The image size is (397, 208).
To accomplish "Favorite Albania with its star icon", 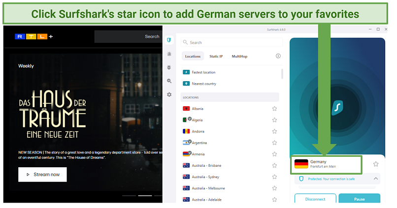I will tap(274, 108).
